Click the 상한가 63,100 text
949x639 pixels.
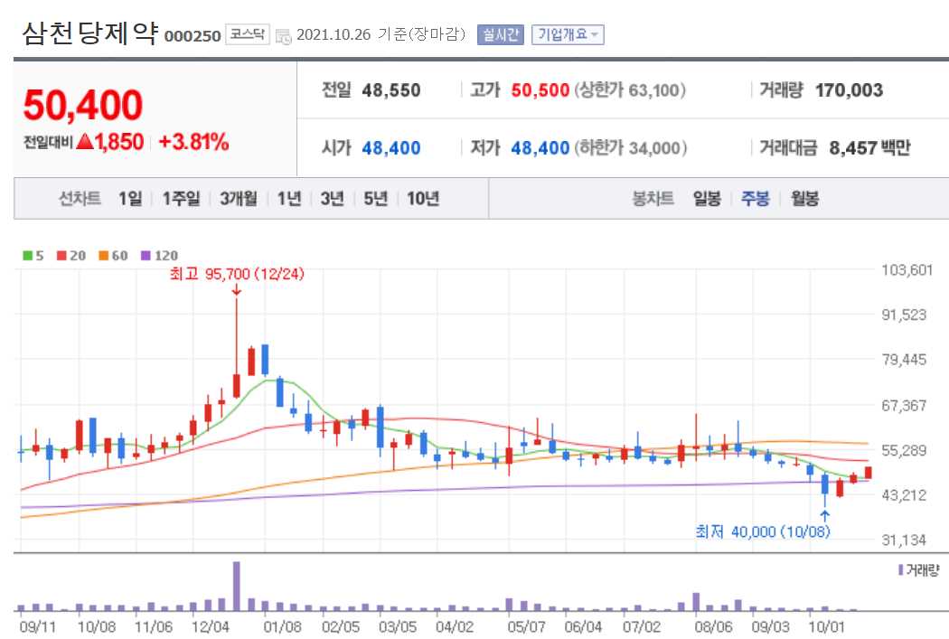point(630,90)
